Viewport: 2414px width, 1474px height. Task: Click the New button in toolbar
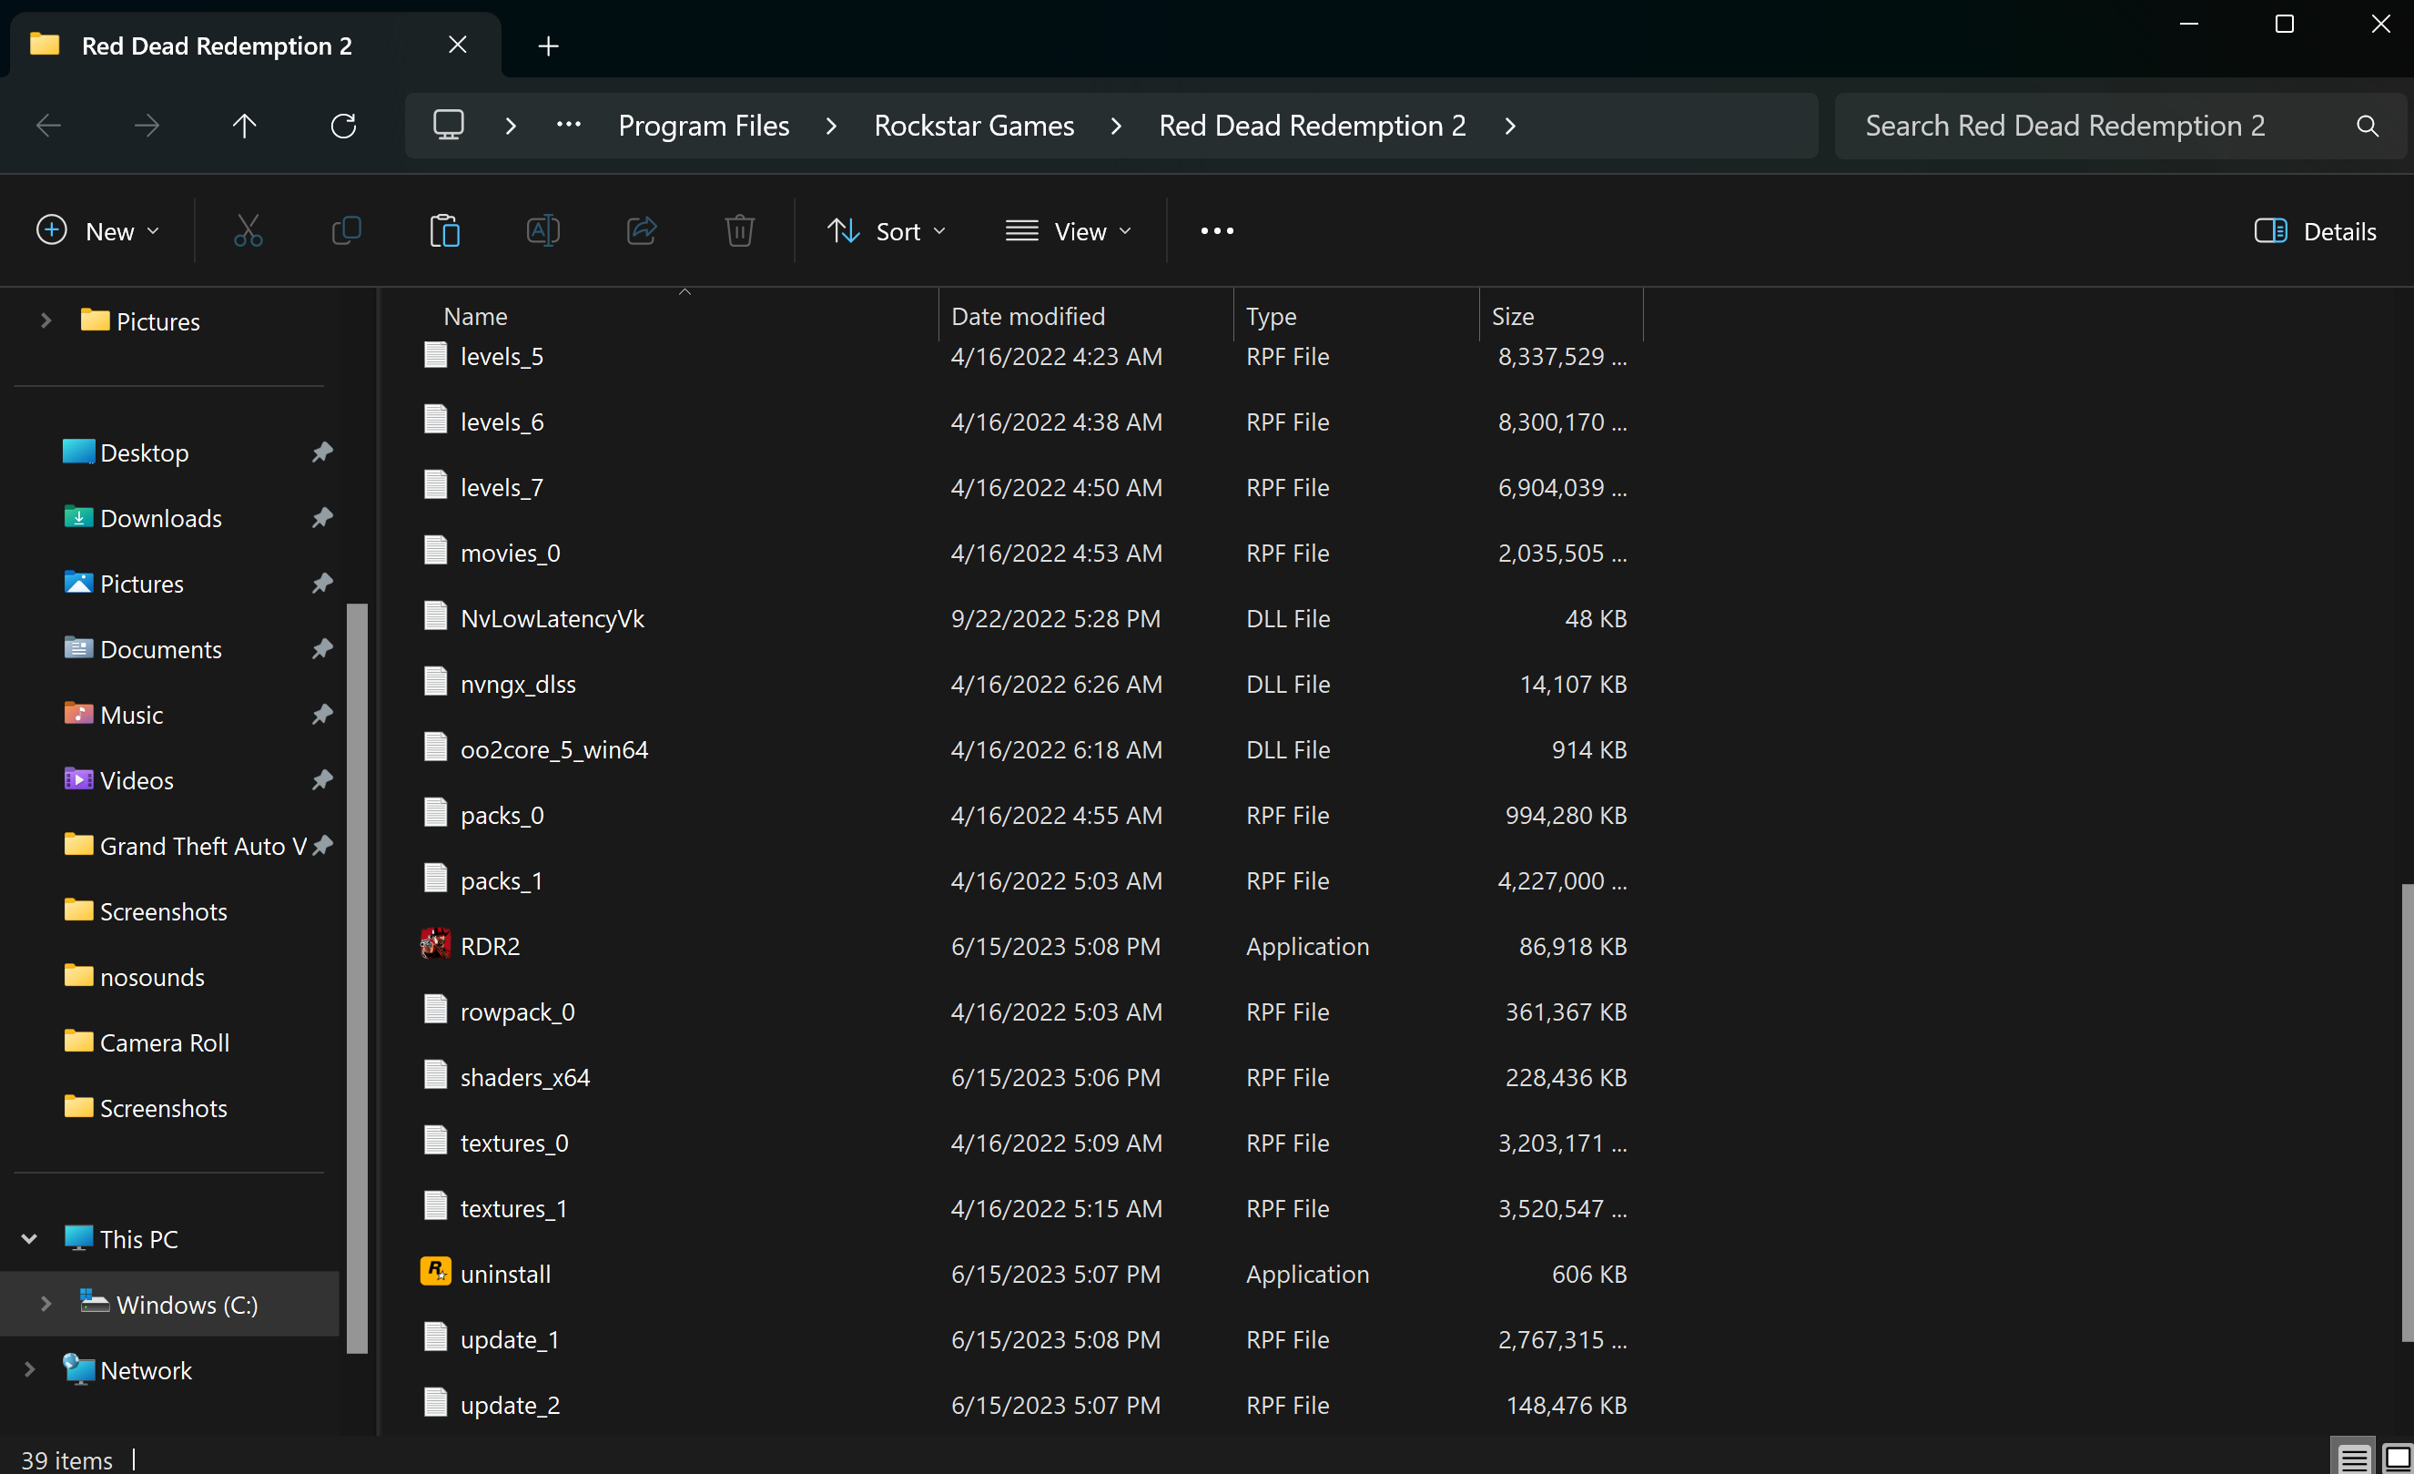pos(97,231)
